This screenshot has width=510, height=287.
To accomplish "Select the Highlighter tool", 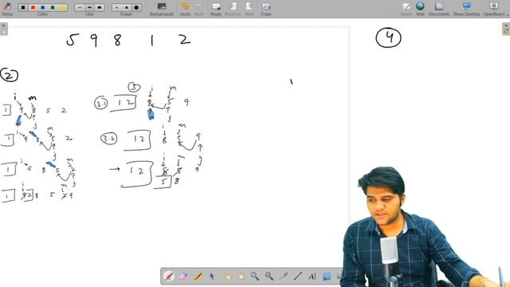I will (x=198, y=277).
